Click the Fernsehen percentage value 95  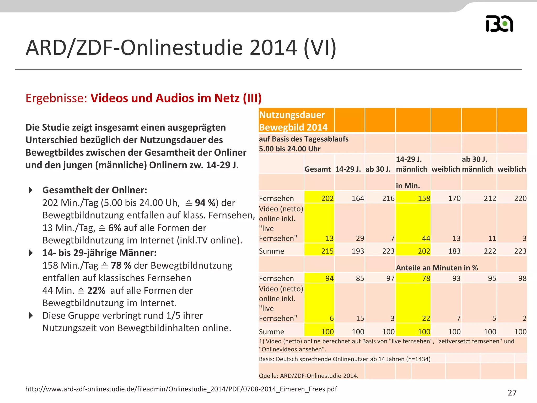[492, 278]
